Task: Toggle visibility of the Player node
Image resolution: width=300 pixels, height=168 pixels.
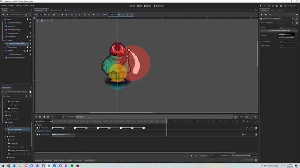Action: click(30, 19)
